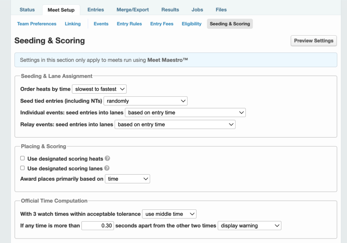Click the 'With 3 watch times within acceptable tolerance' label
Image resolution: width=347 pixels, height=243 pixels.
click(80, 214)
